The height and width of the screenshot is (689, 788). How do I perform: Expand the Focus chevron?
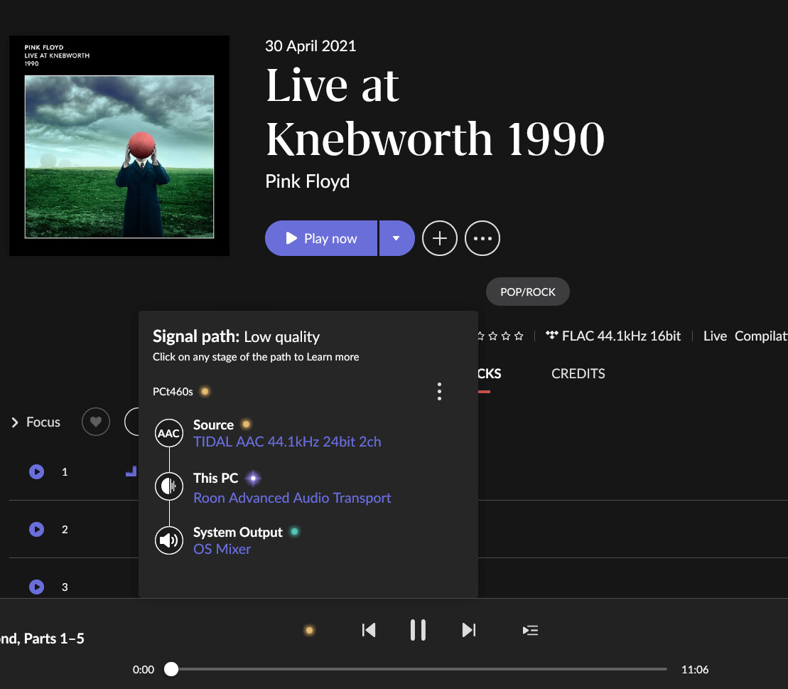coord(15,422)
